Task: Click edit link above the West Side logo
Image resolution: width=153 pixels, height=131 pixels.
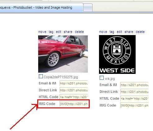Action: point(119,32)
